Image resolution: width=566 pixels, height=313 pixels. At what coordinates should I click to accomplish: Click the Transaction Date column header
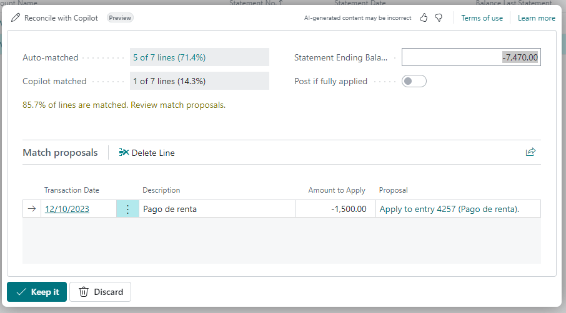71,190
